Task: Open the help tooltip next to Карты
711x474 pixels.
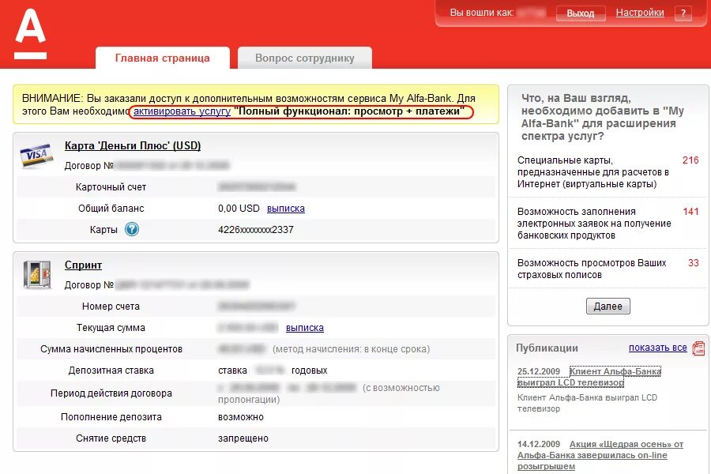Action: tap(132, 230)
